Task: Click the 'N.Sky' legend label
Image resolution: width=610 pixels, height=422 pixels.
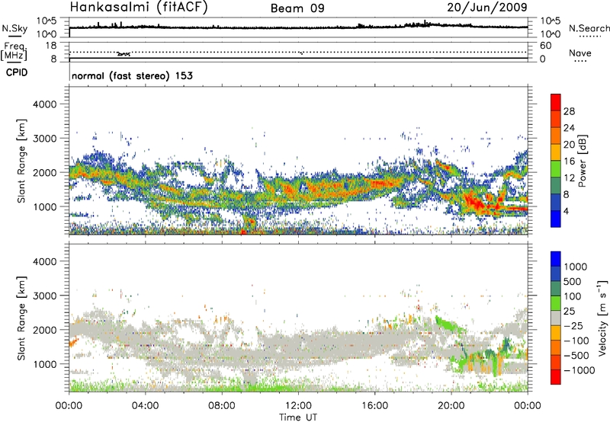Action: 14,28
